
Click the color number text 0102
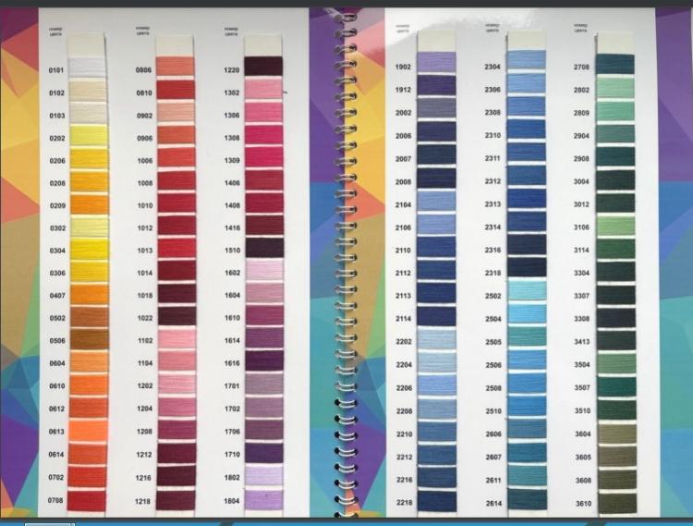tap(56, 92)
